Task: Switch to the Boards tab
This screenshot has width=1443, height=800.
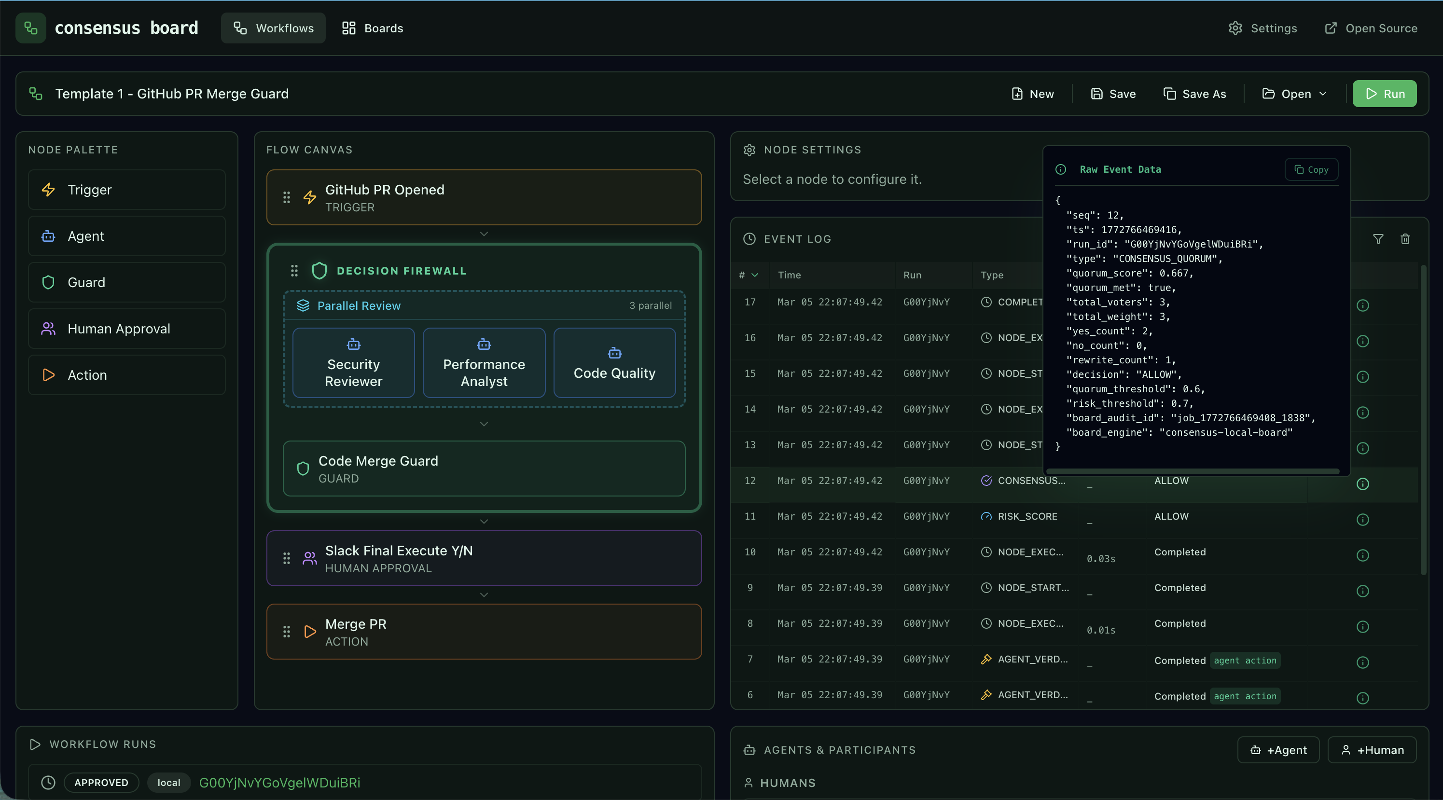Action: pos(373,28)
